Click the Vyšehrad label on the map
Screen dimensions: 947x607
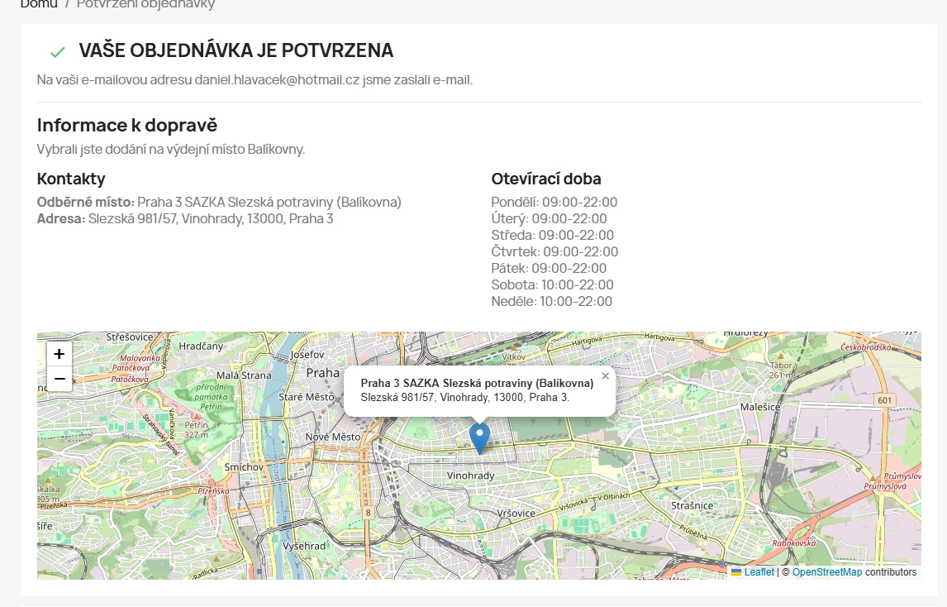tap(304, 547)
